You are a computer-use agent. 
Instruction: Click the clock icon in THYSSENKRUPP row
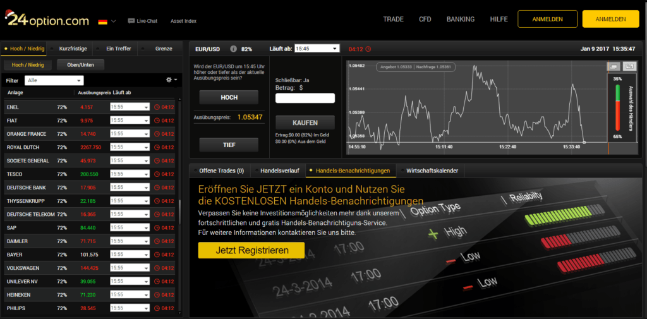pos(157,201)
